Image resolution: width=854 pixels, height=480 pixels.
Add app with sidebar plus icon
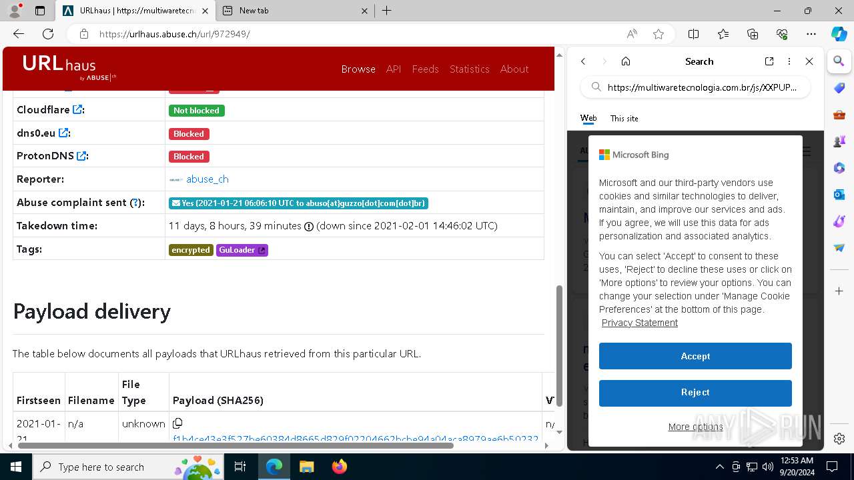click(x=839, y=291)
